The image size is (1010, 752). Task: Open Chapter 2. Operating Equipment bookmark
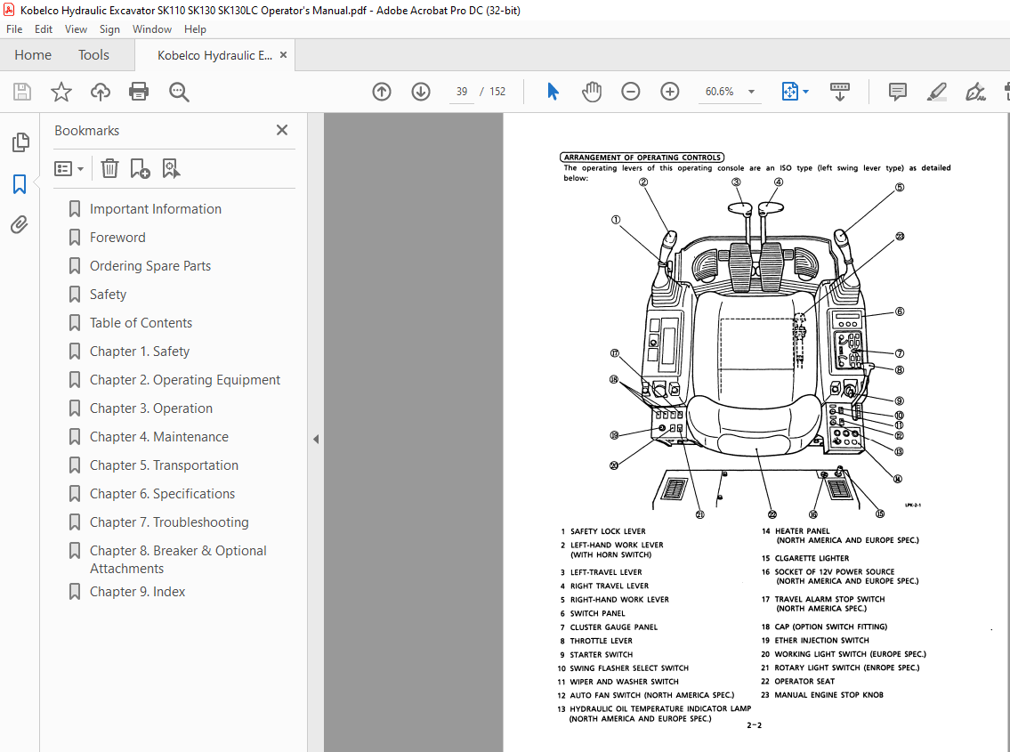[185, 379]
